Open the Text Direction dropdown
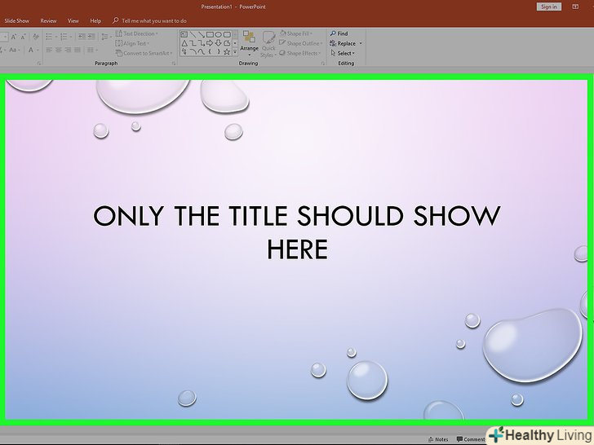Viewport: 594px width, 445px height. [x=137, y=33]
